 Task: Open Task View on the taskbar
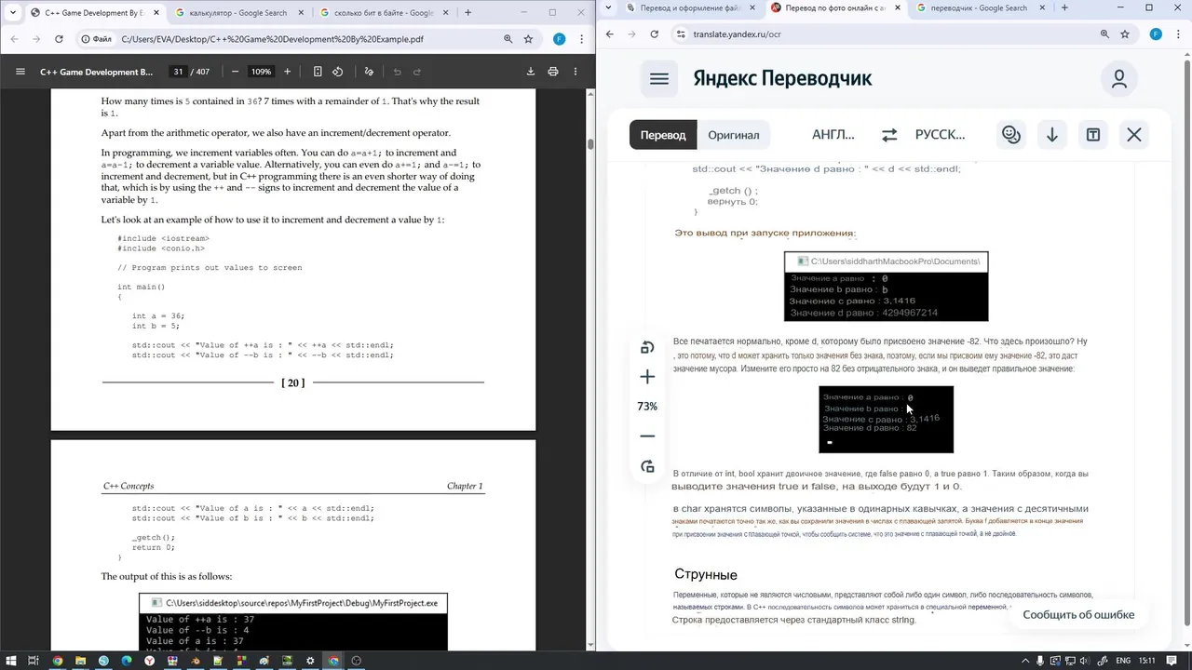(x=34, y=661)
